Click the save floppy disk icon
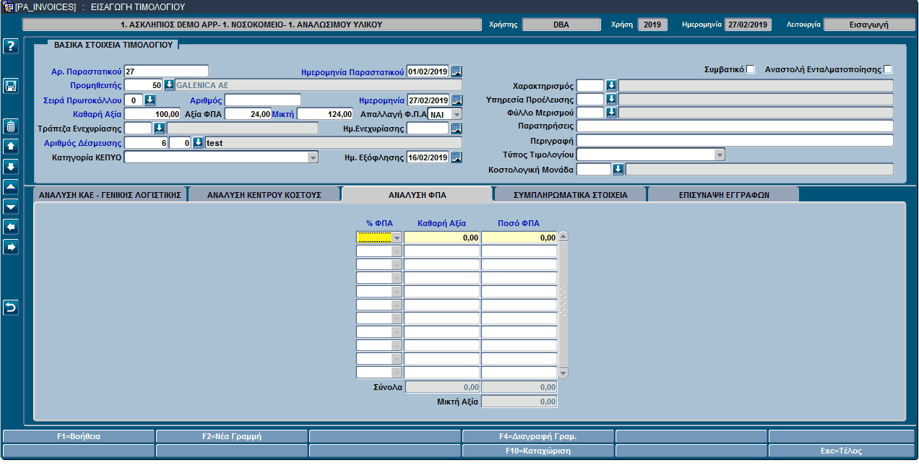The width and height of the screenshot is (919, 468). click(x=11, y=86)
